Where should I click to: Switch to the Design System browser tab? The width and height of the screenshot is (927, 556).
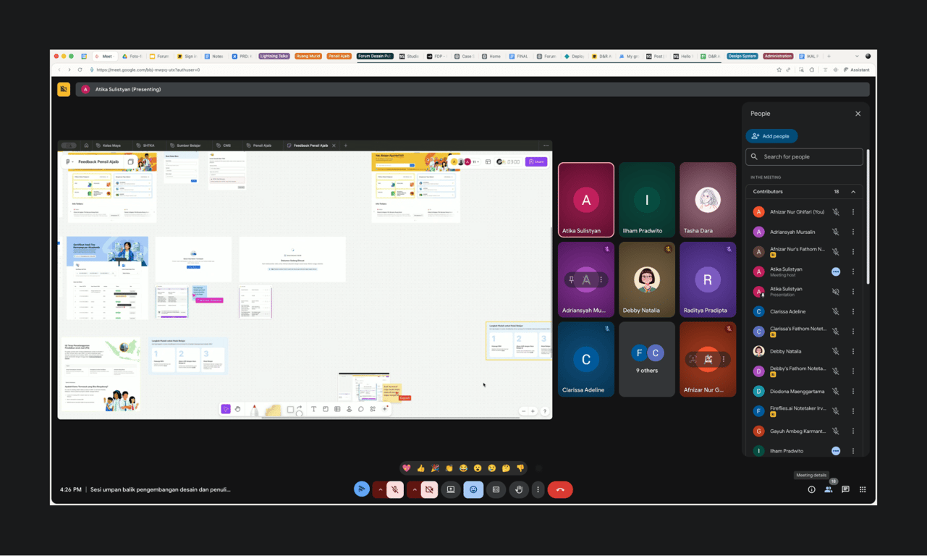[742, 55]
